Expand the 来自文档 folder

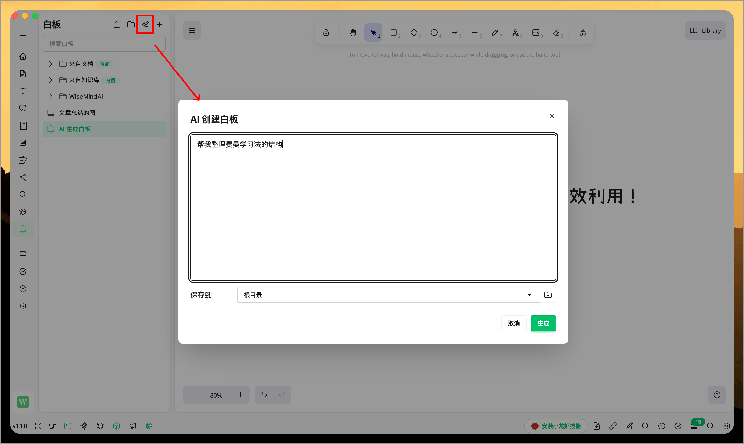[x=51, y=64]
